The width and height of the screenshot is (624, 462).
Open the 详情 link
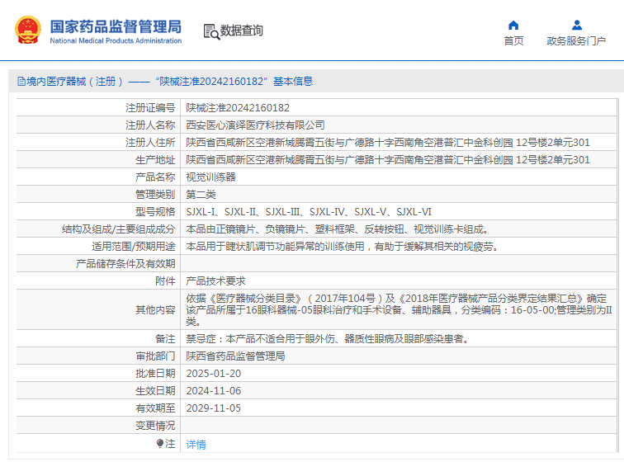pyautogui.click(x=196, y=445)
